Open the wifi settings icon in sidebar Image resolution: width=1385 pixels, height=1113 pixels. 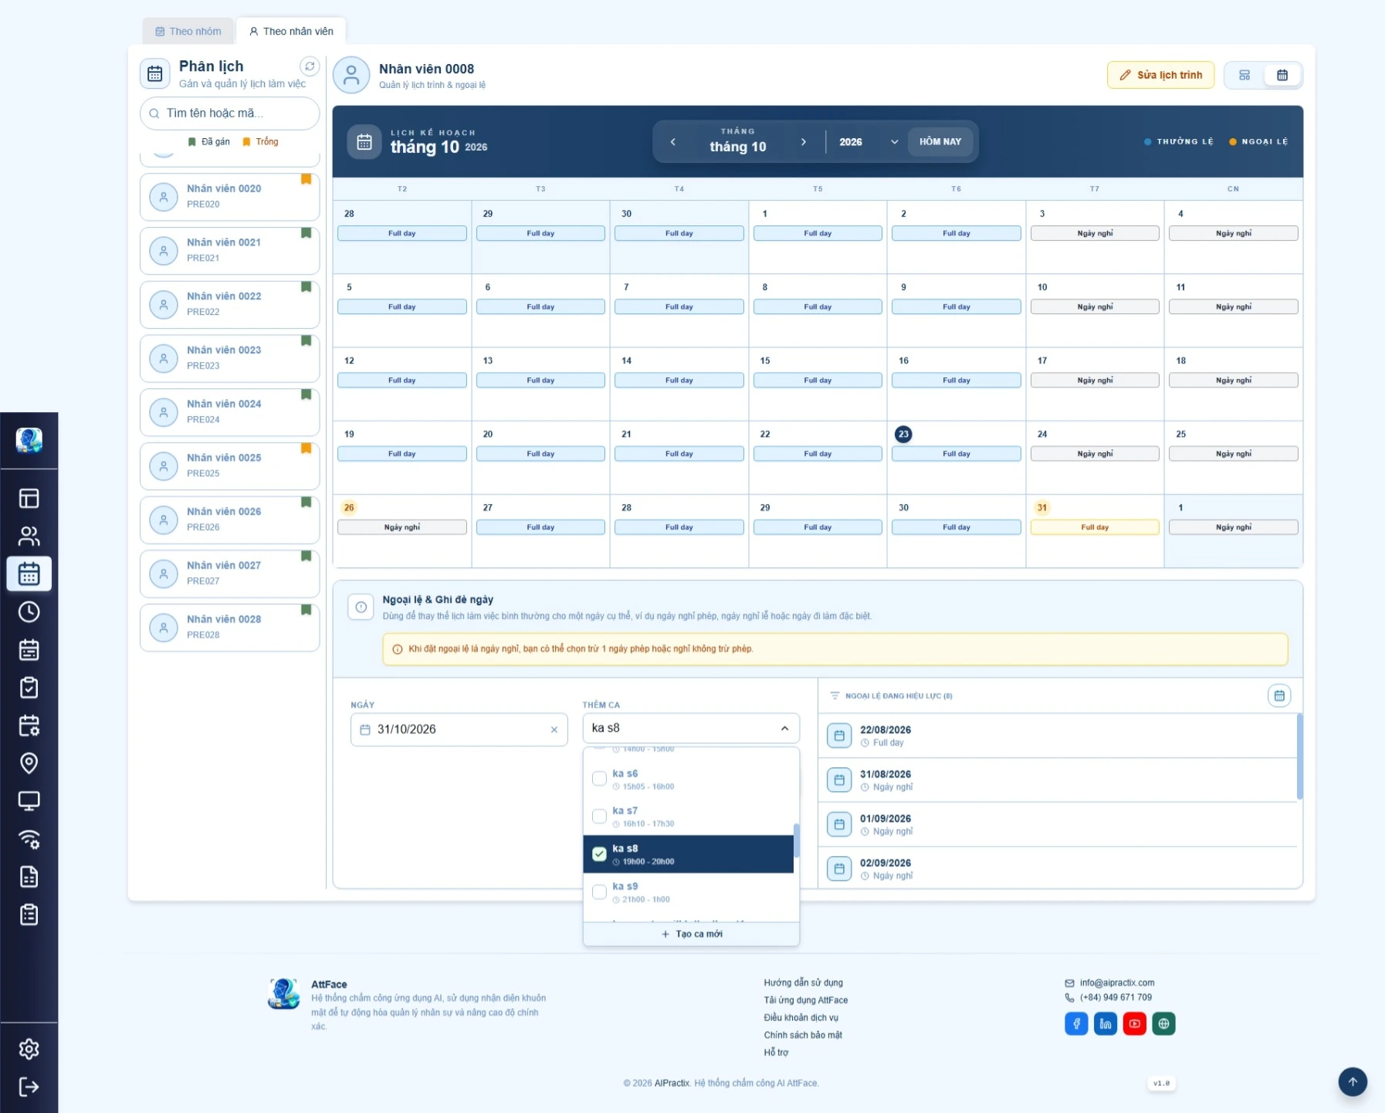point(29,839)
